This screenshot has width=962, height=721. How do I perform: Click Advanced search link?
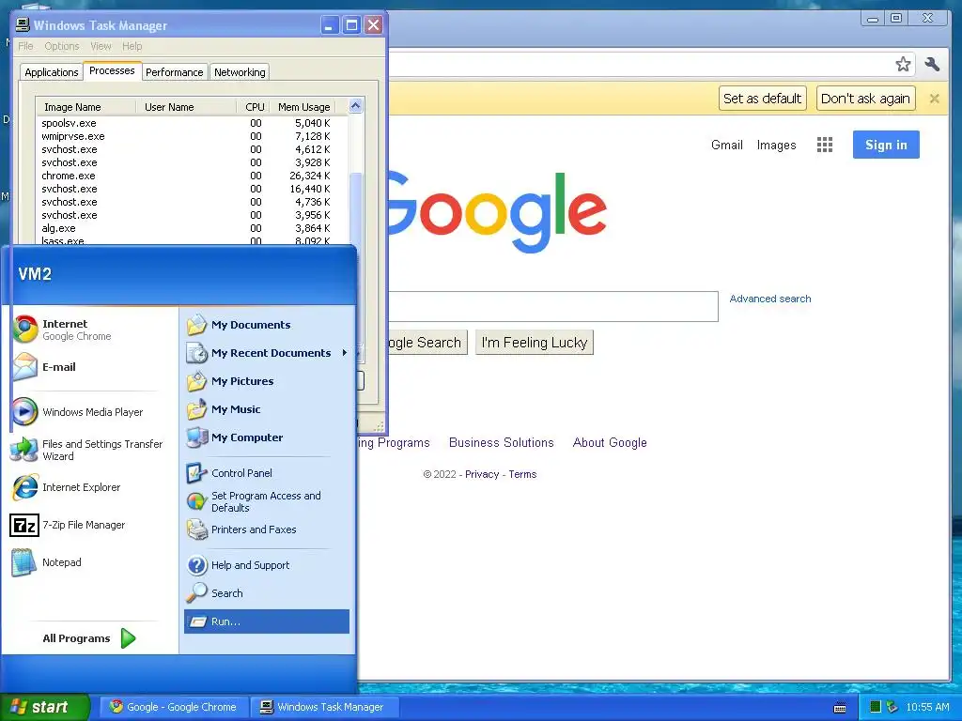point(770,299)
